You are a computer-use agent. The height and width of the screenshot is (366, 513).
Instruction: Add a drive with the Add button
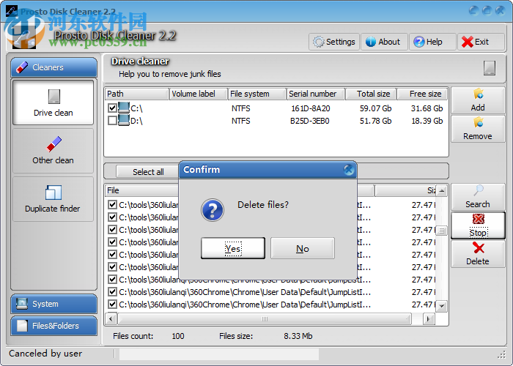[x=478, y=100]
